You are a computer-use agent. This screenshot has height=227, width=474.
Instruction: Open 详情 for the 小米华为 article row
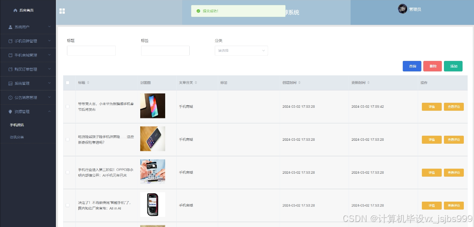[x=432, y=107]
